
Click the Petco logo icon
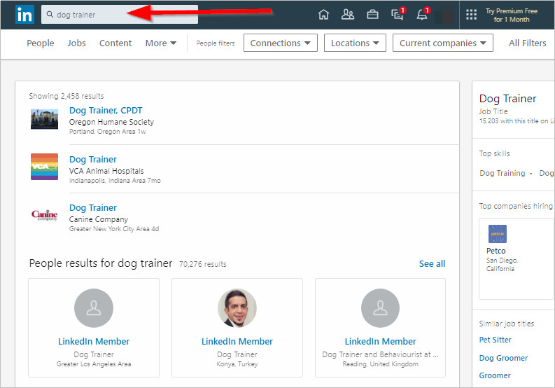[498, 234]
